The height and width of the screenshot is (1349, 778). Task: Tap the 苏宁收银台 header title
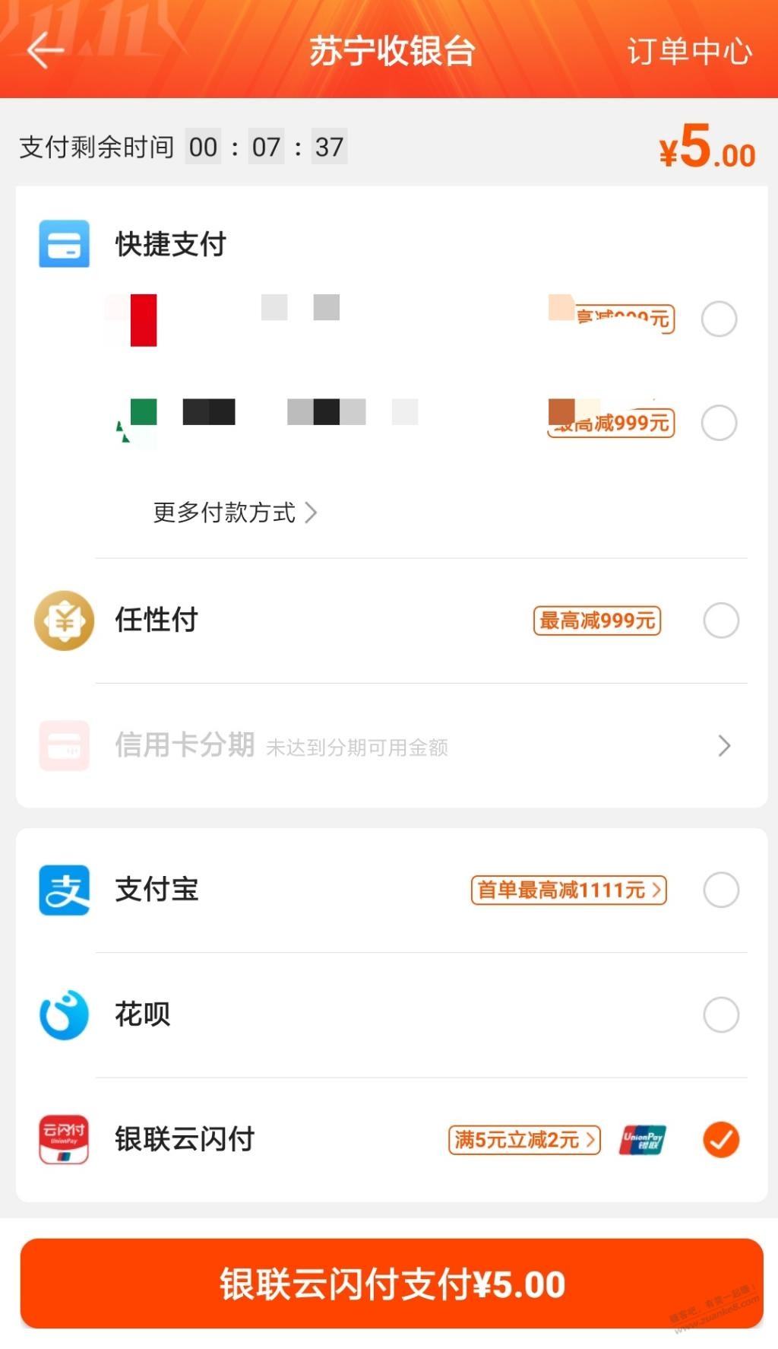(392, 52)
